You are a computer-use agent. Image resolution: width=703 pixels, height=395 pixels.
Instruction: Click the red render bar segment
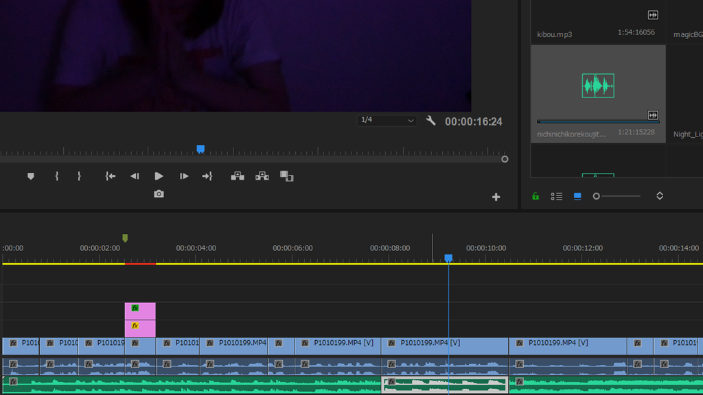pos(140,264)
